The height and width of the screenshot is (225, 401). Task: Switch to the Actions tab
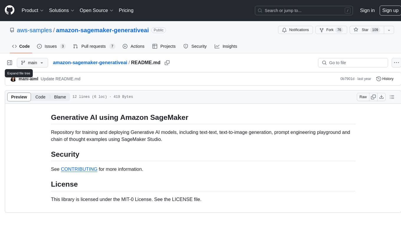point(134,46)
